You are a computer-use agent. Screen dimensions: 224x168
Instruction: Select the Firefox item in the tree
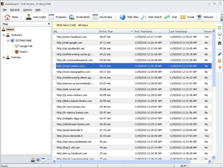click(x=24, y=52)
